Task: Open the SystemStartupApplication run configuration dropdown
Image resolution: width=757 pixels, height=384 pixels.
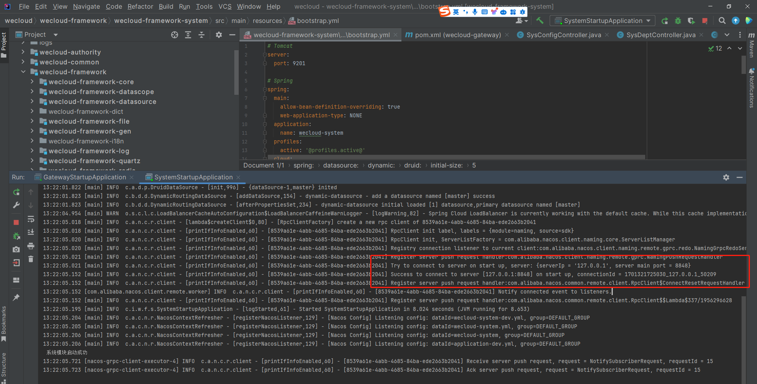Action: tap(603, 21)
